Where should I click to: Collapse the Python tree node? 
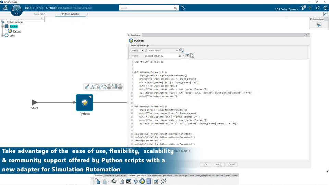click(x=2, y=27)
